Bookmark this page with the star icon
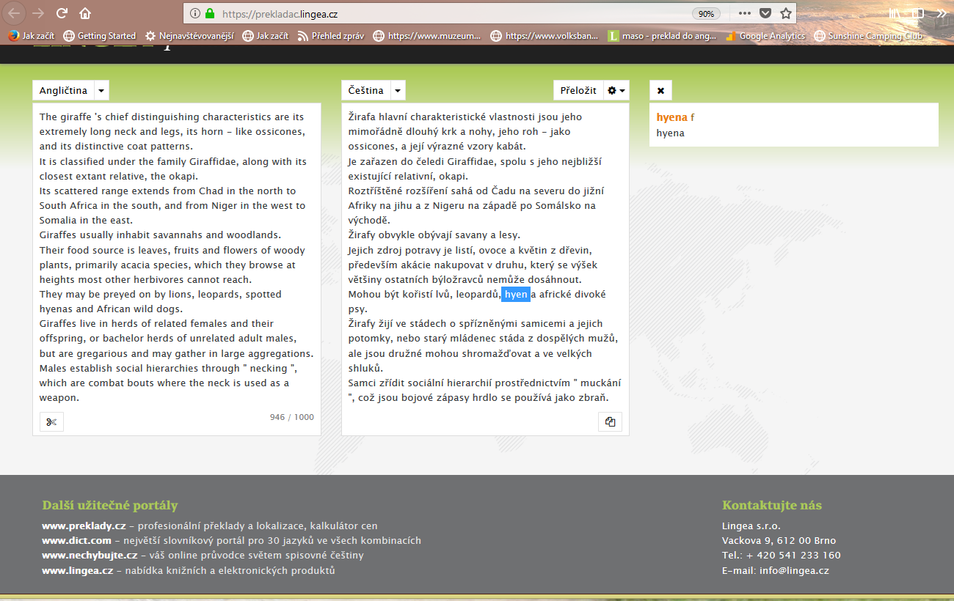Image resolution: width=954 pixels, height=601 pixels. 786,13
